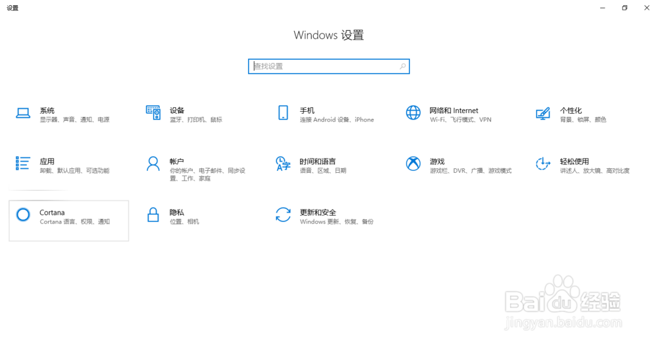Open the 隐私 lock icon
This screenshot has width=658, height=345.
[153, 215]
